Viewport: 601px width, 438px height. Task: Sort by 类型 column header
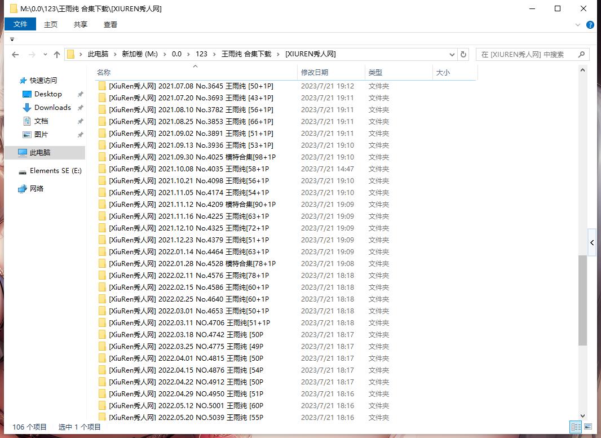[399, 72]
